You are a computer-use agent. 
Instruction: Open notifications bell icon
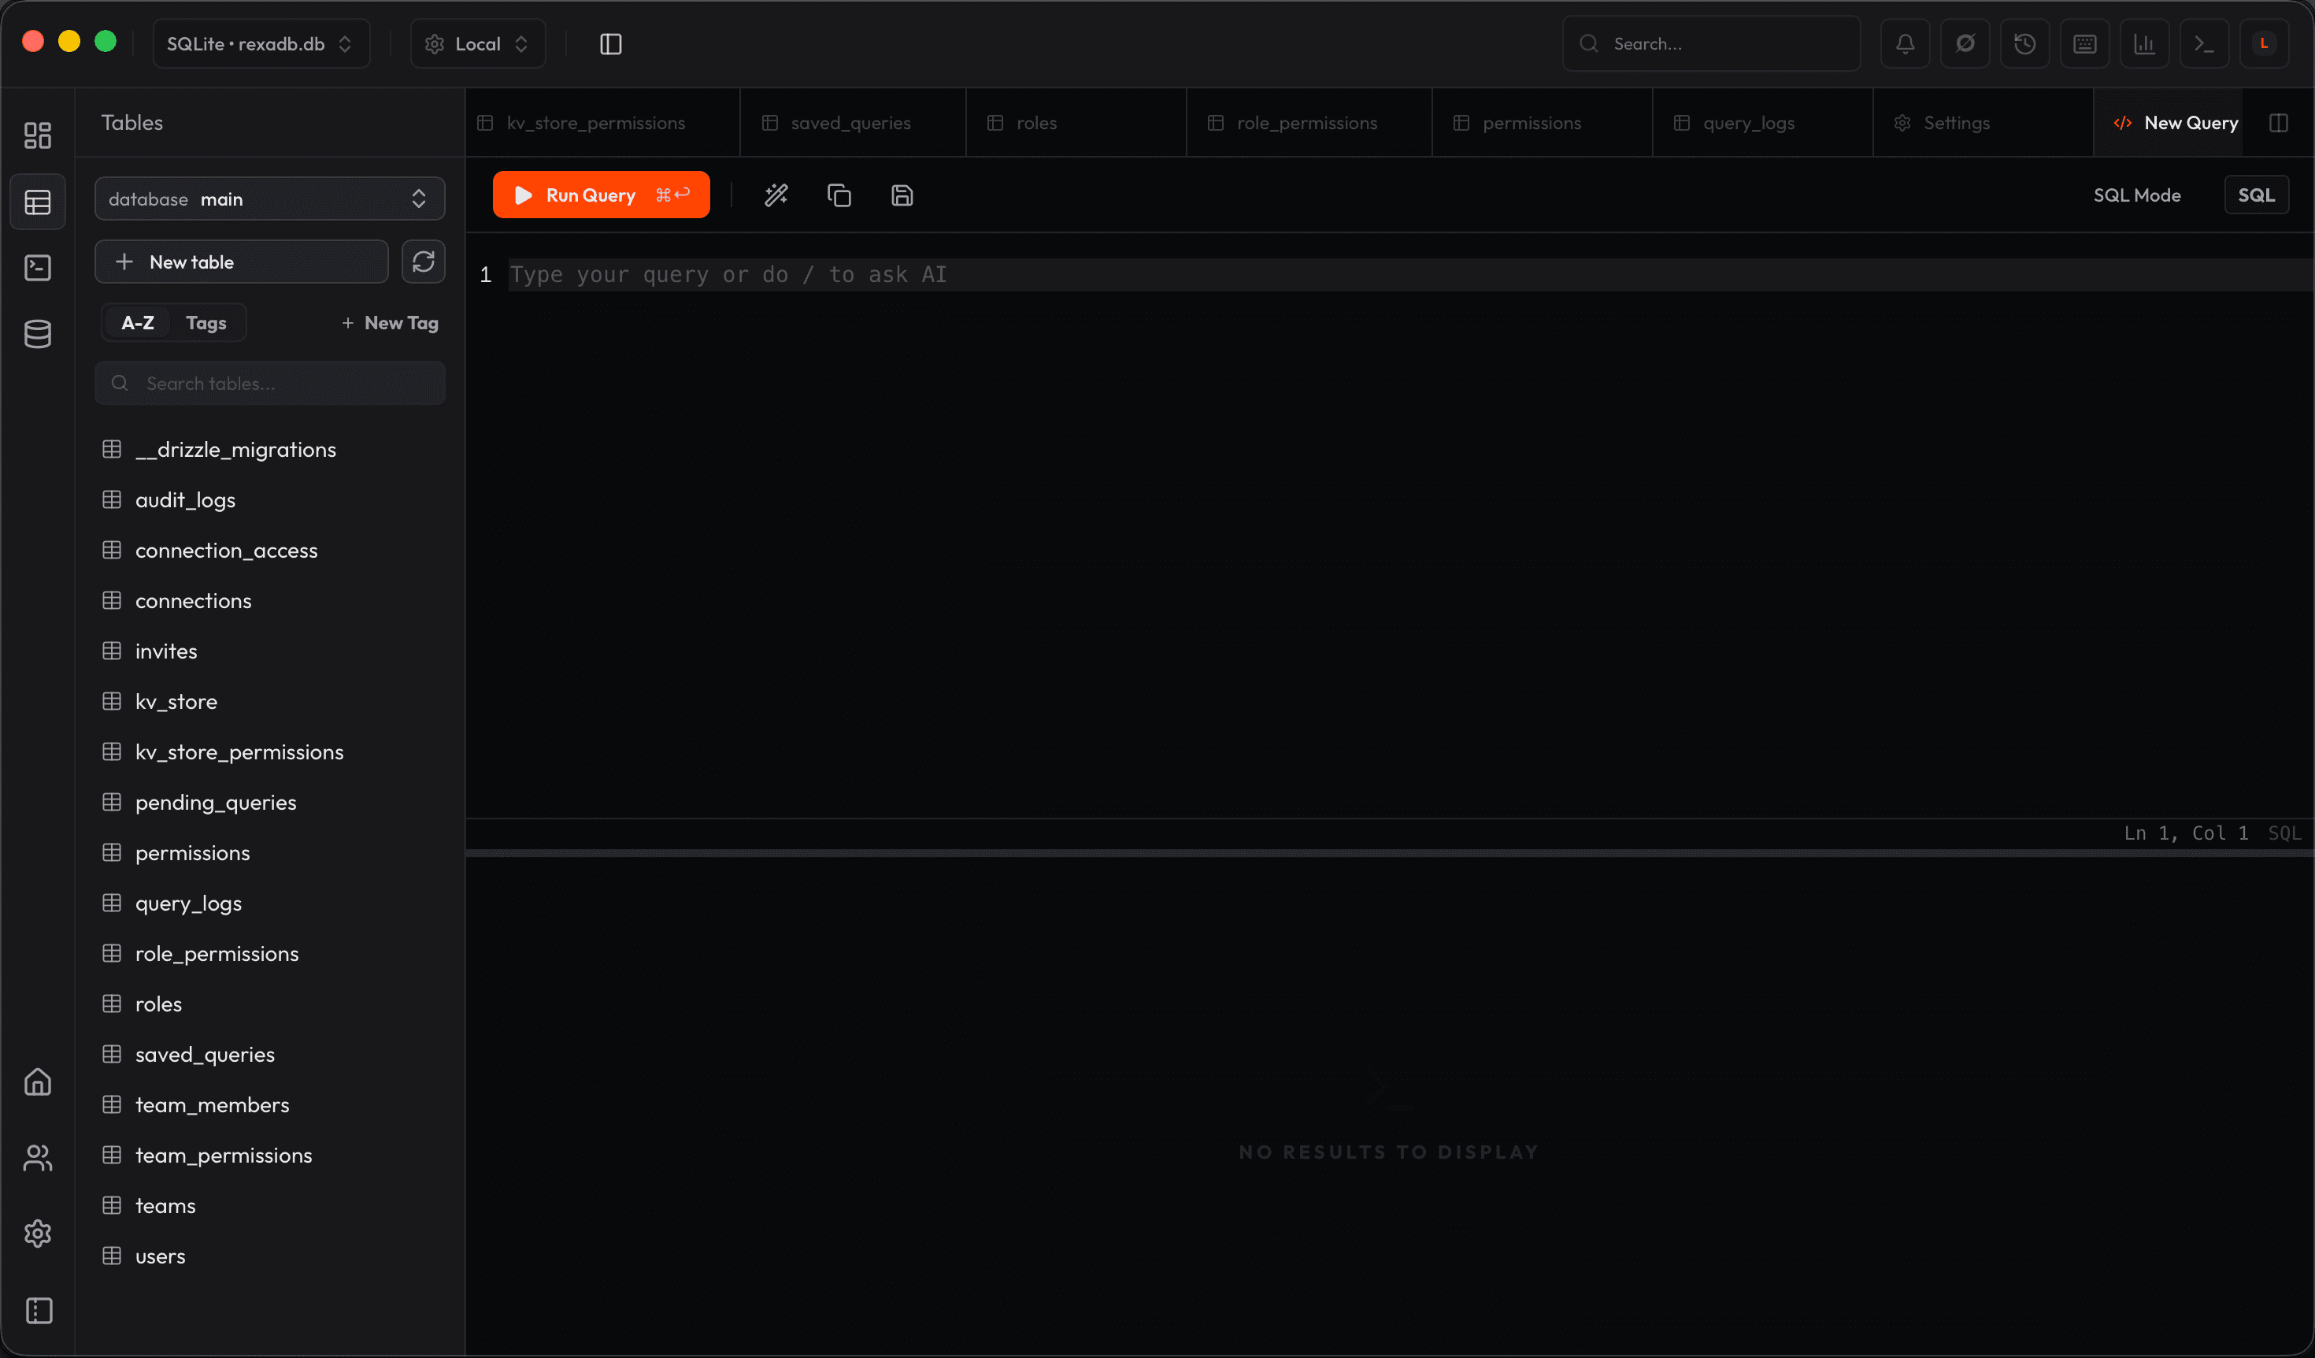(1906, 44)
